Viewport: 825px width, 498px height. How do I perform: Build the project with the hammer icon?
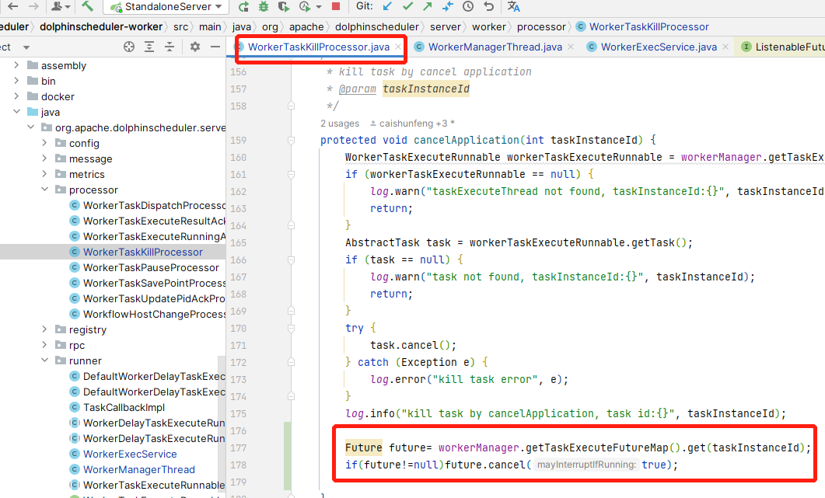[x=88, y=6]
